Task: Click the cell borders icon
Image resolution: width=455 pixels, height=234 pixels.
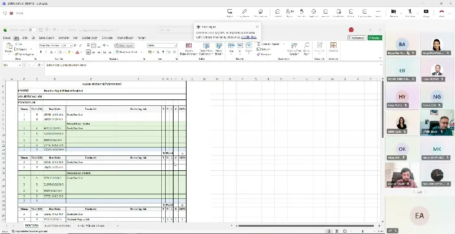Action: pos(60,52)
